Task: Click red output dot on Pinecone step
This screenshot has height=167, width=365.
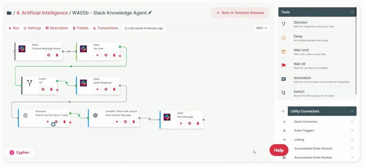Action: [x=70, y=122]
